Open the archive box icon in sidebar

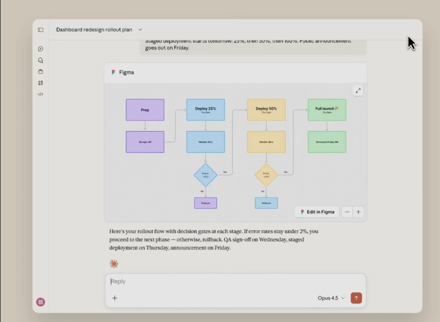click(41, 71)
